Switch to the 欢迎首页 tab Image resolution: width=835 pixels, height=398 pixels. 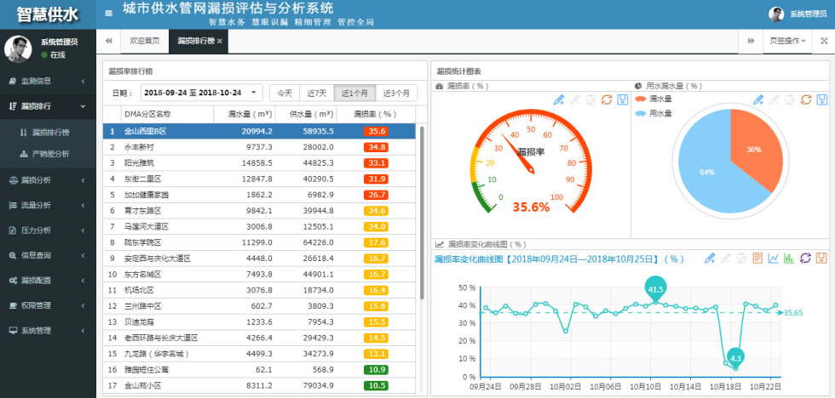[x=145, y=41]
